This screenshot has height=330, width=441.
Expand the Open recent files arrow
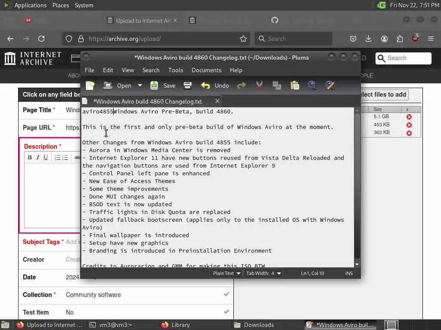click(x=140, y=86)
